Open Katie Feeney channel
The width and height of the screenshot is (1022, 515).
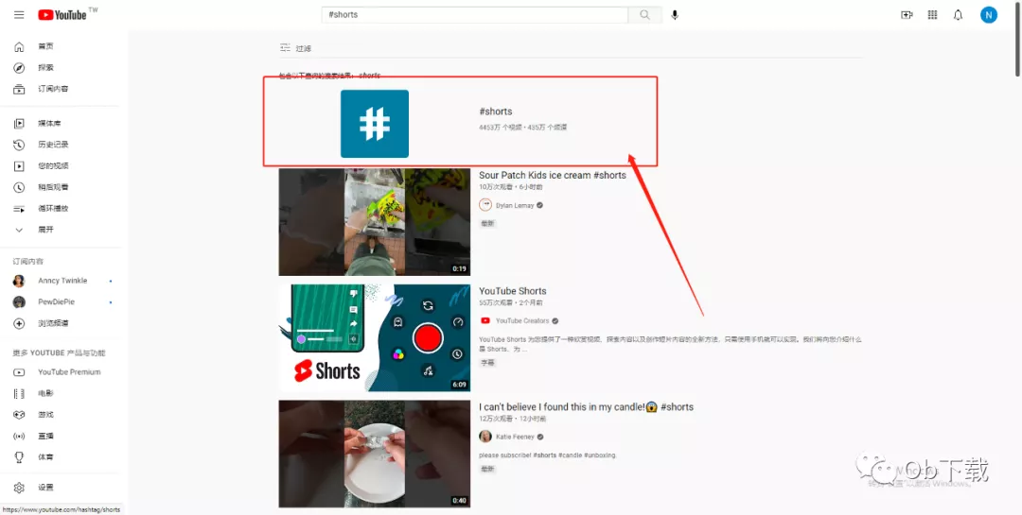[515, 437]
